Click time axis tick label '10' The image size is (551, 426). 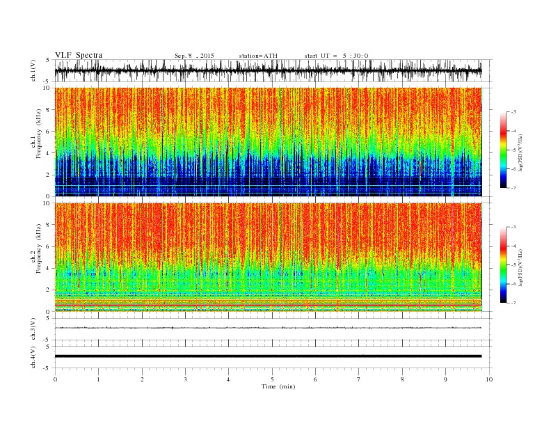489,379
